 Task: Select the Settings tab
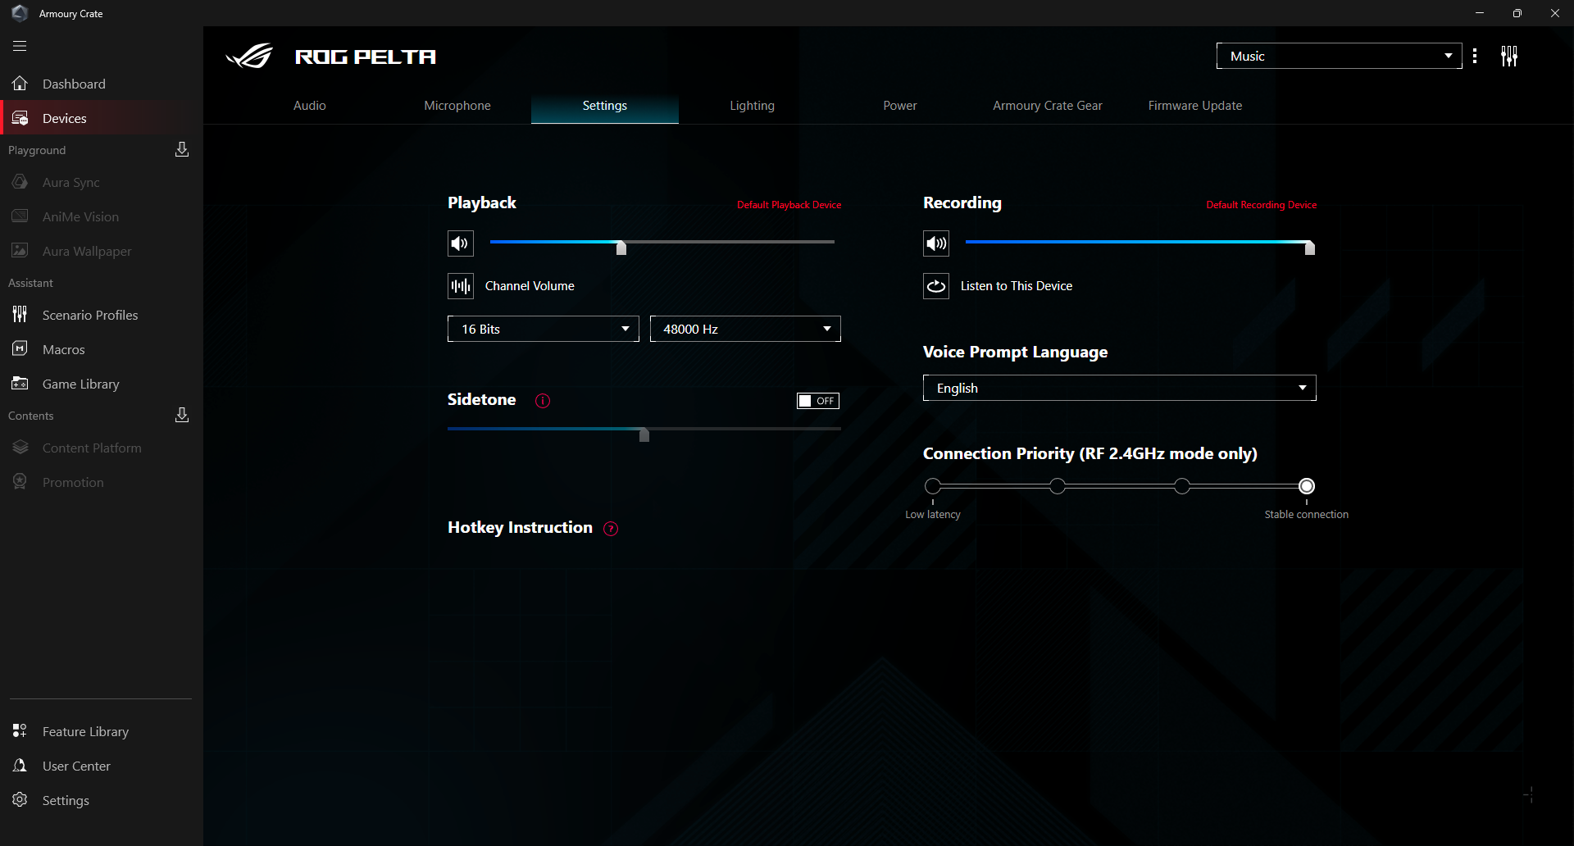click(x=605, y=106)
